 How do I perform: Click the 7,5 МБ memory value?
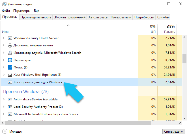(x=170, y=53)
